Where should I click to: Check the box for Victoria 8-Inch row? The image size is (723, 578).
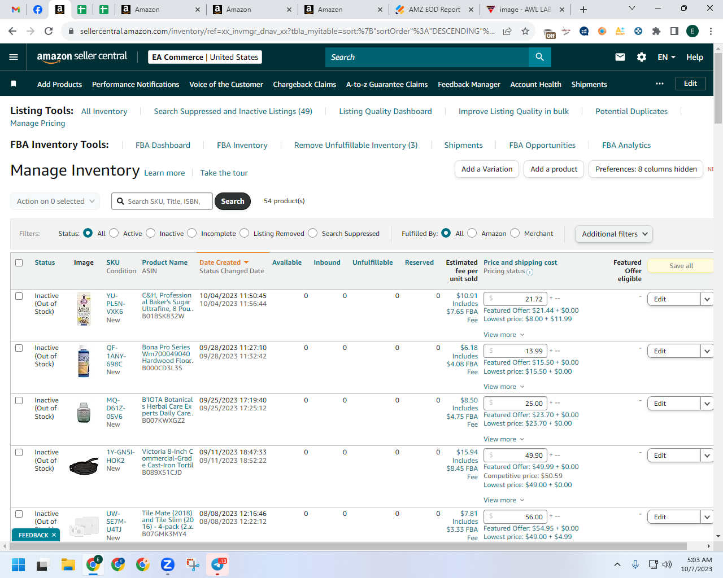(x=19, y=453)
